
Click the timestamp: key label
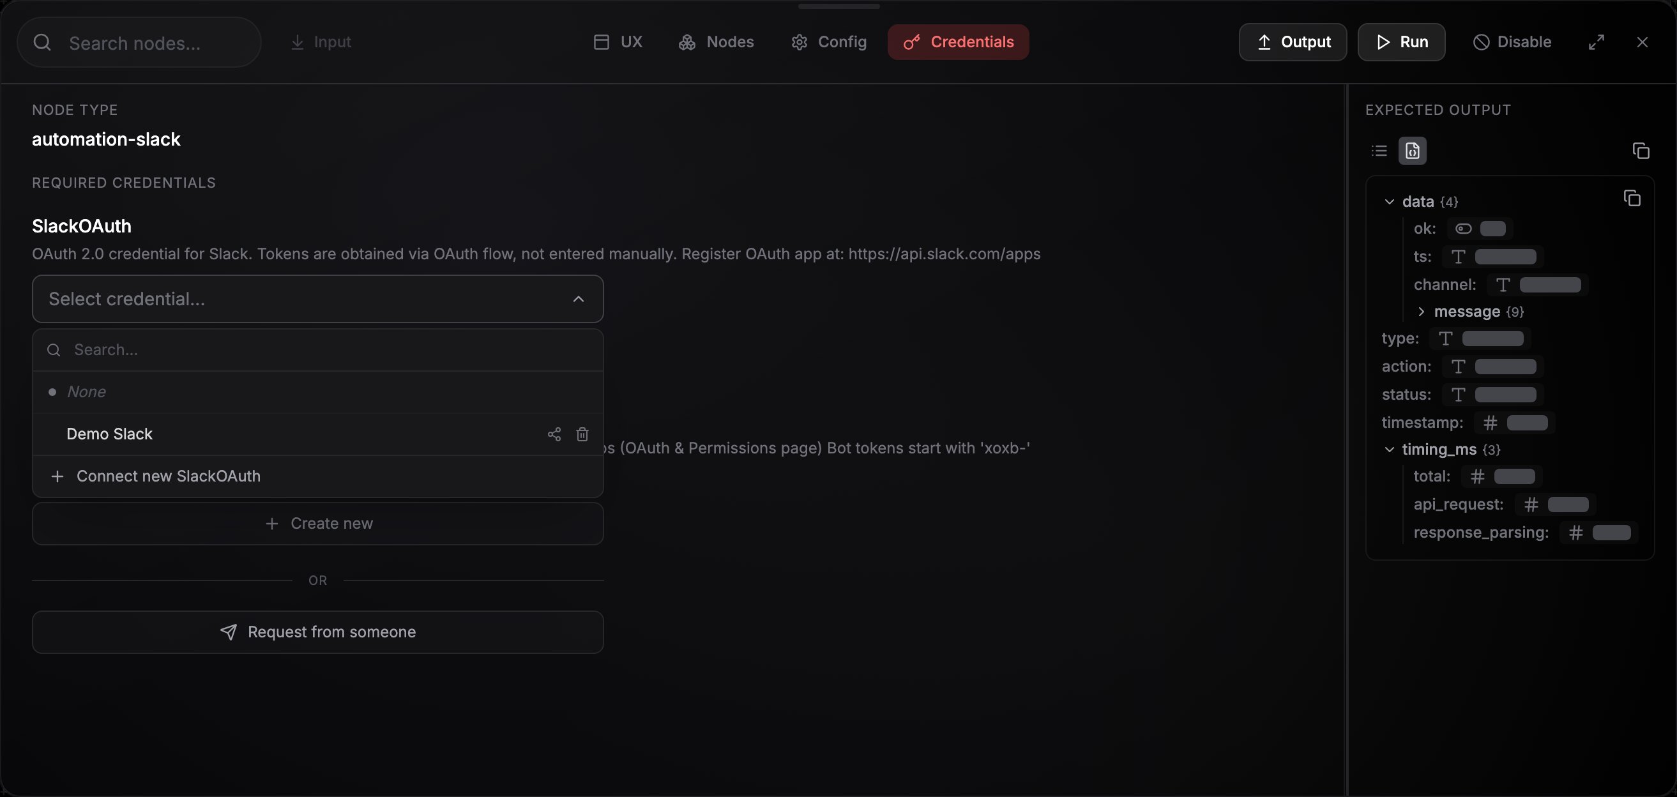coord(1422,423)
